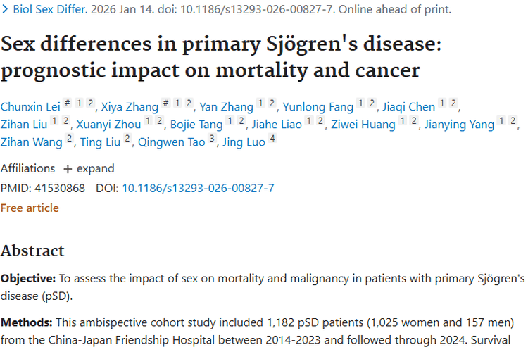Click author Ting Liu

pyautogui.click(x=101, y=142)
